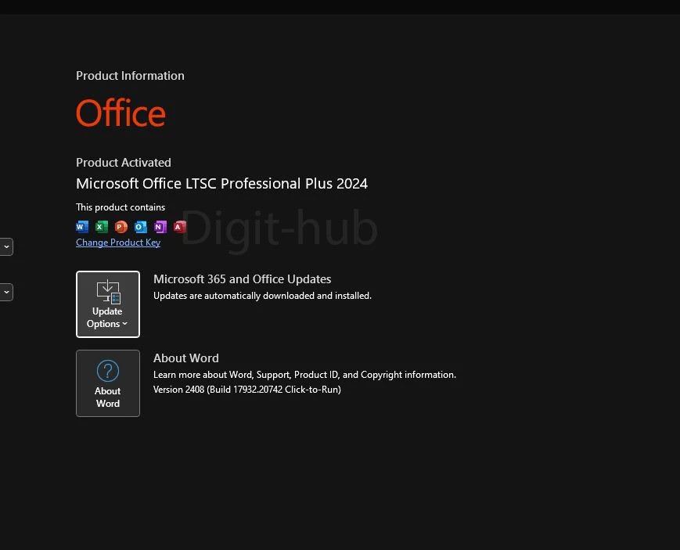Select the Office logo text

(121, 113)
